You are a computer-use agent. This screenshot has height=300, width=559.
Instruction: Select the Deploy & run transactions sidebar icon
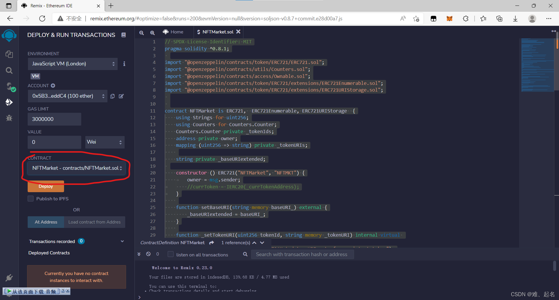click(x=9, y=102)
